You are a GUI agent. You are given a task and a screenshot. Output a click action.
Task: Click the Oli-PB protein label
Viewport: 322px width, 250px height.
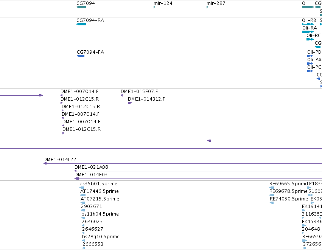pos(314,52)
